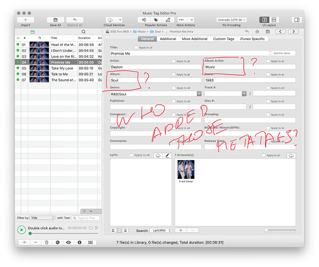
Task: Click the filter Type to Filter field
Action: coord(86,218)
